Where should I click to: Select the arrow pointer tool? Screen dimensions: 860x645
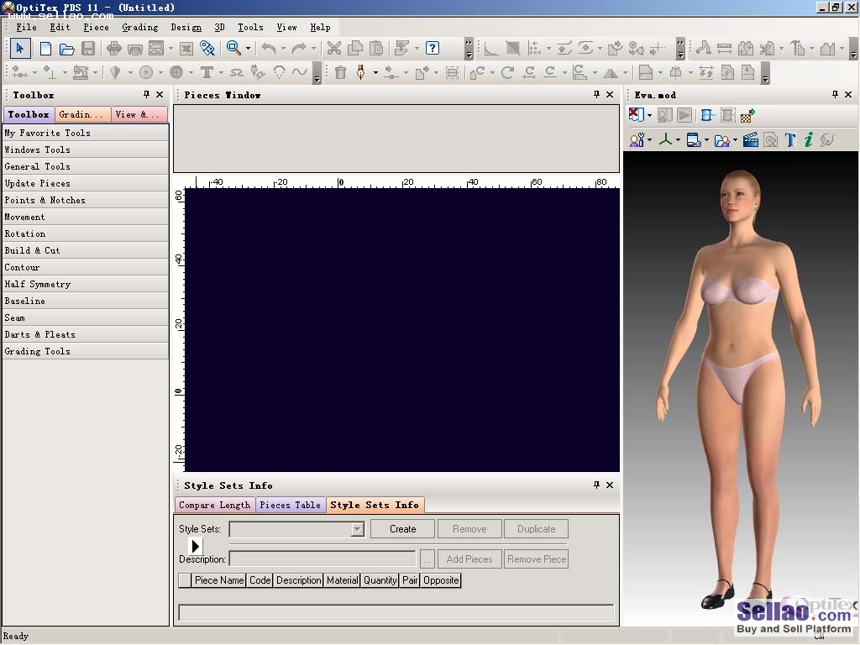[20, 48]
